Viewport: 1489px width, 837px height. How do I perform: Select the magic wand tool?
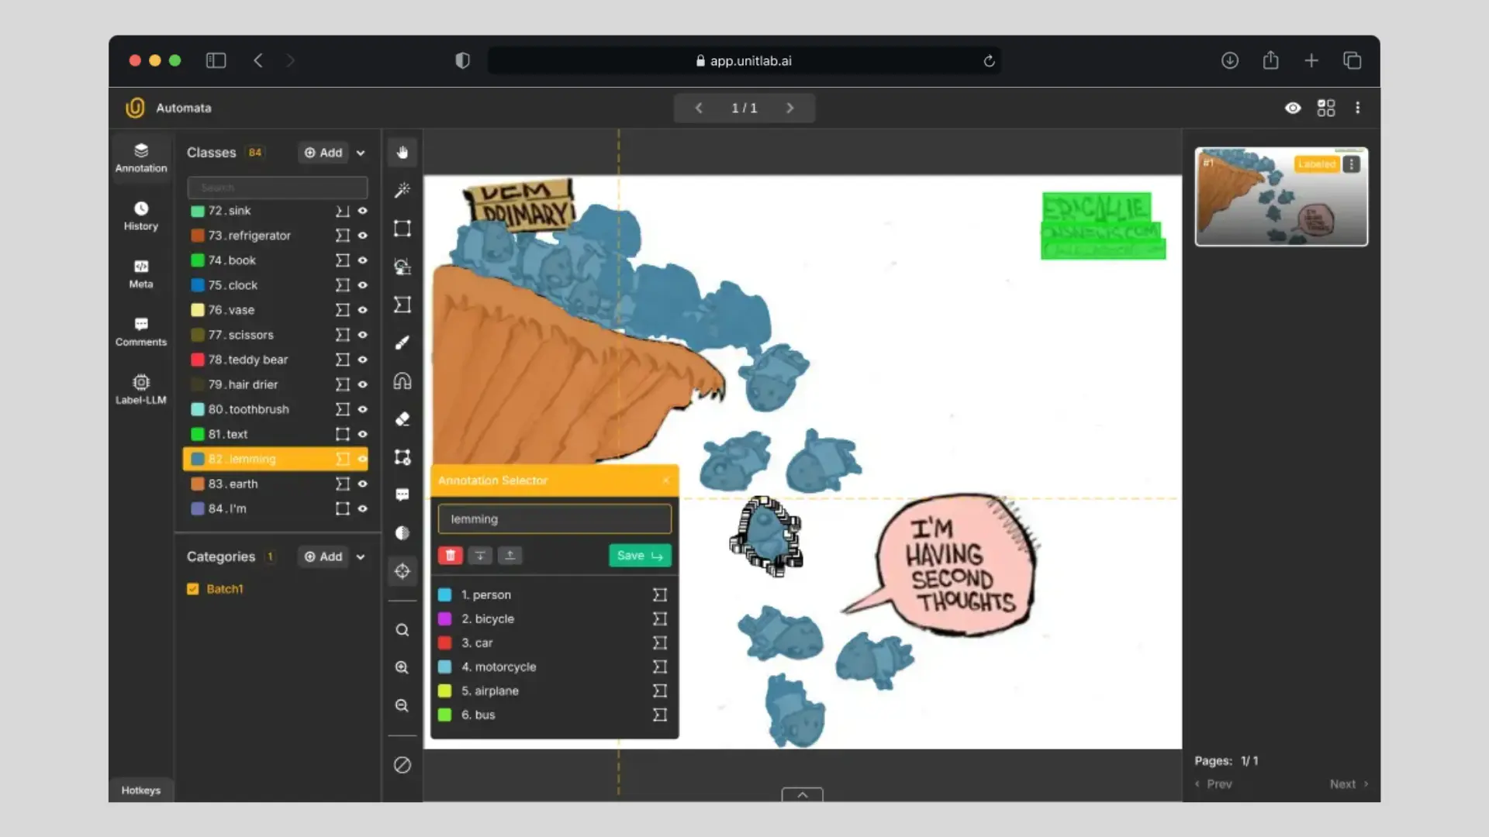402,190
